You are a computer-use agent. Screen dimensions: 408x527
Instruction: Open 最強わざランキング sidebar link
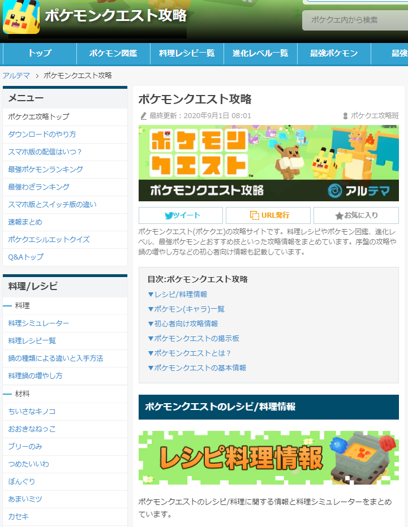pyautogui.click(x=65, y=187)
